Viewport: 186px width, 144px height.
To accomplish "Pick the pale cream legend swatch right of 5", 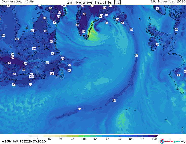I will (41, 136).
